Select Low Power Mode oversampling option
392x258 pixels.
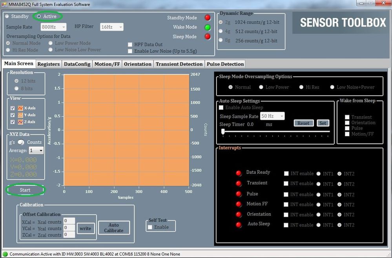[x=51, y=43]
